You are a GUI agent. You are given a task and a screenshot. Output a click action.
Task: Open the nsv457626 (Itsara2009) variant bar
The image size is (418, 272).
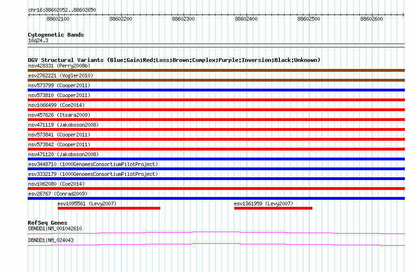(x=216, y=120)
